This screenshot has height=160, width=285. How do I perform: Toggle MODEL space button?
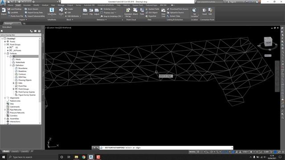pyautogui.click(x=192, y=152)
